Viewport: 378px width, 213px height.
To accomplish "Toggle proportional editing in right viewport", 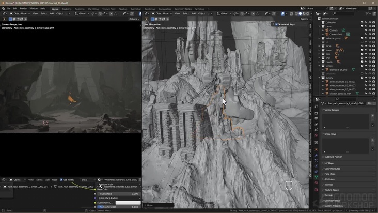I will (253, 14).
